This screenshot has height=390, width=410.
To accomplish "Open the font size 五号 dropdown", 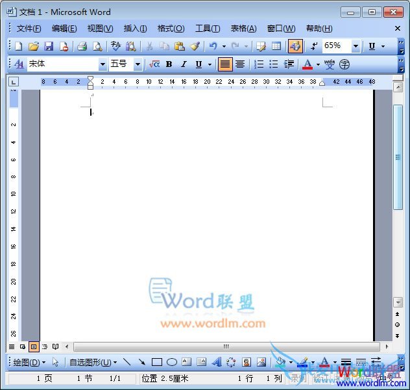I will pyautogui.click(x=138, y=64).
